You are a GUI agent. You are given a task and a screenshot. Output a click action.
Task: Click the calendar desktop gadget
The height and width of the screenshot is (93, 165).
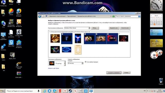click(x=156, y=20)
